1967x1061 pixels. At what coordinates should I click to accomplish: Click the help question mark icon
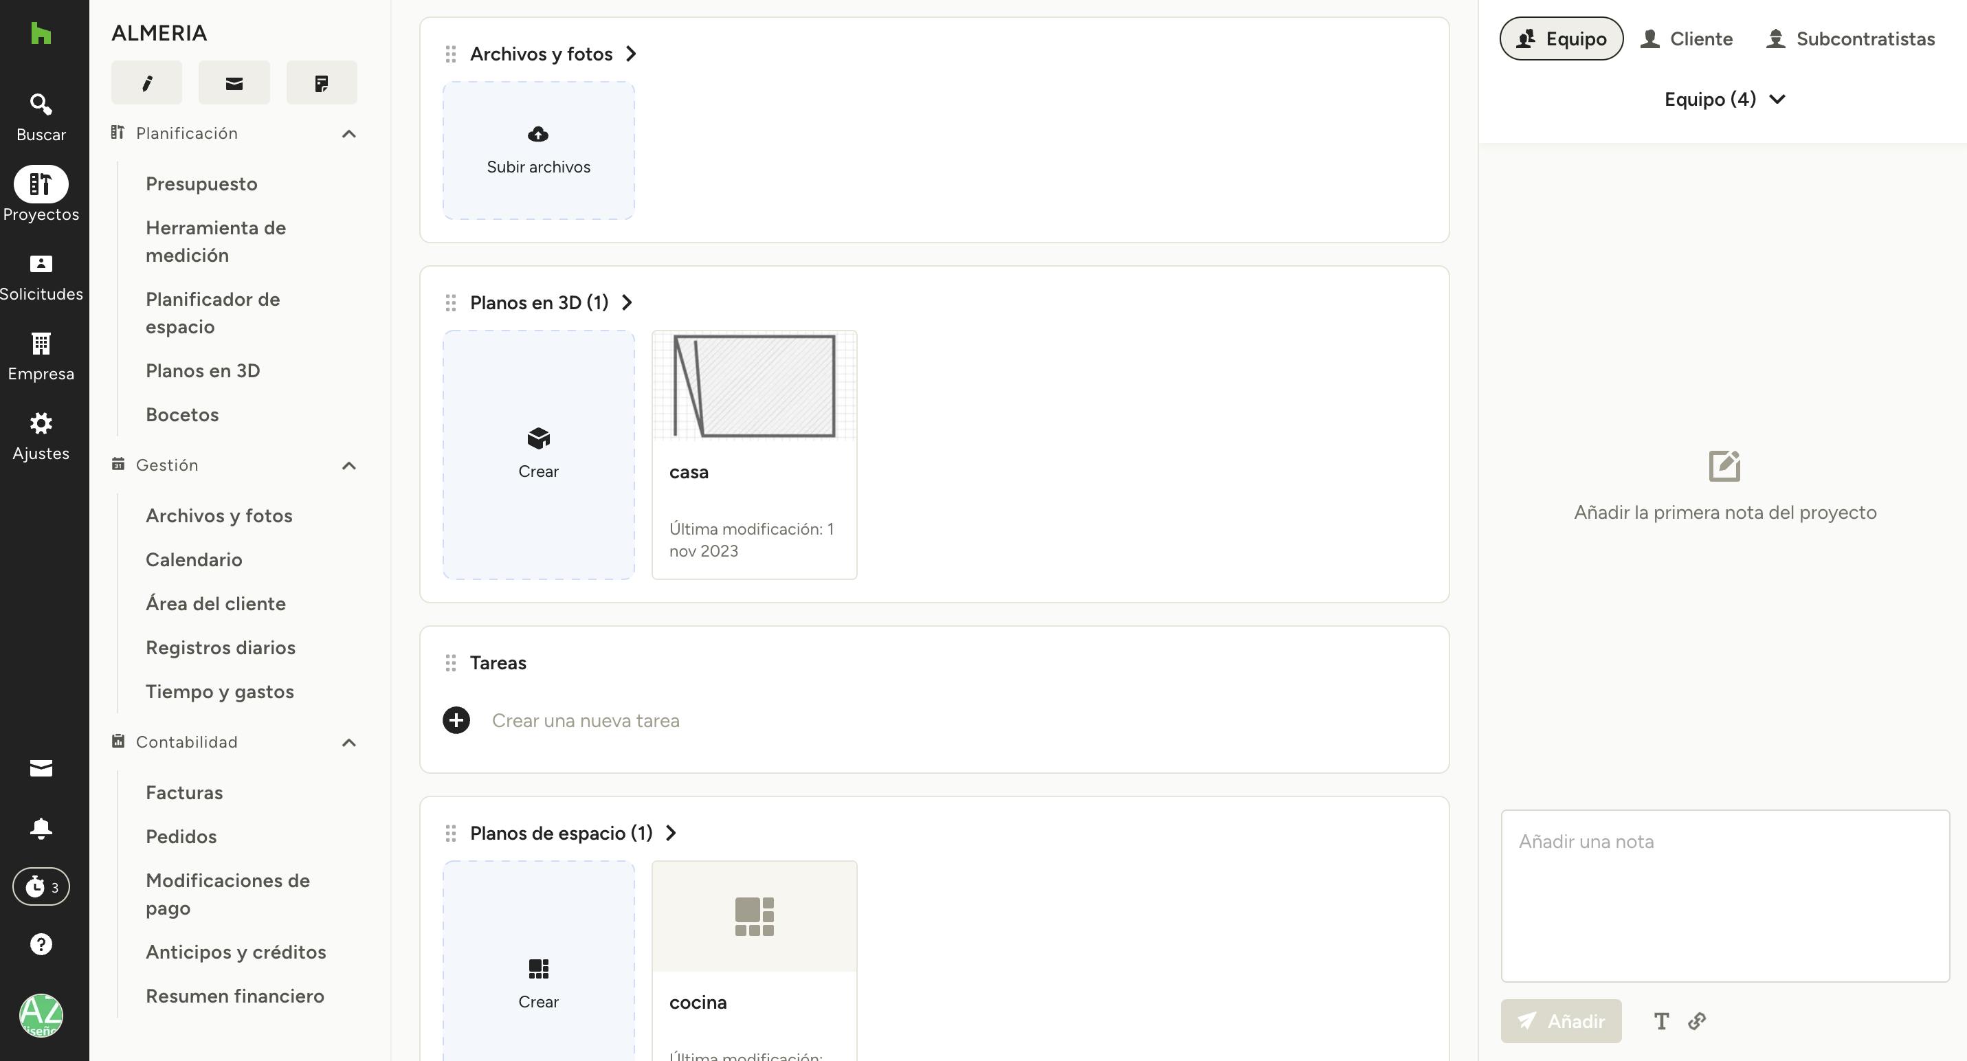point(41,944)
